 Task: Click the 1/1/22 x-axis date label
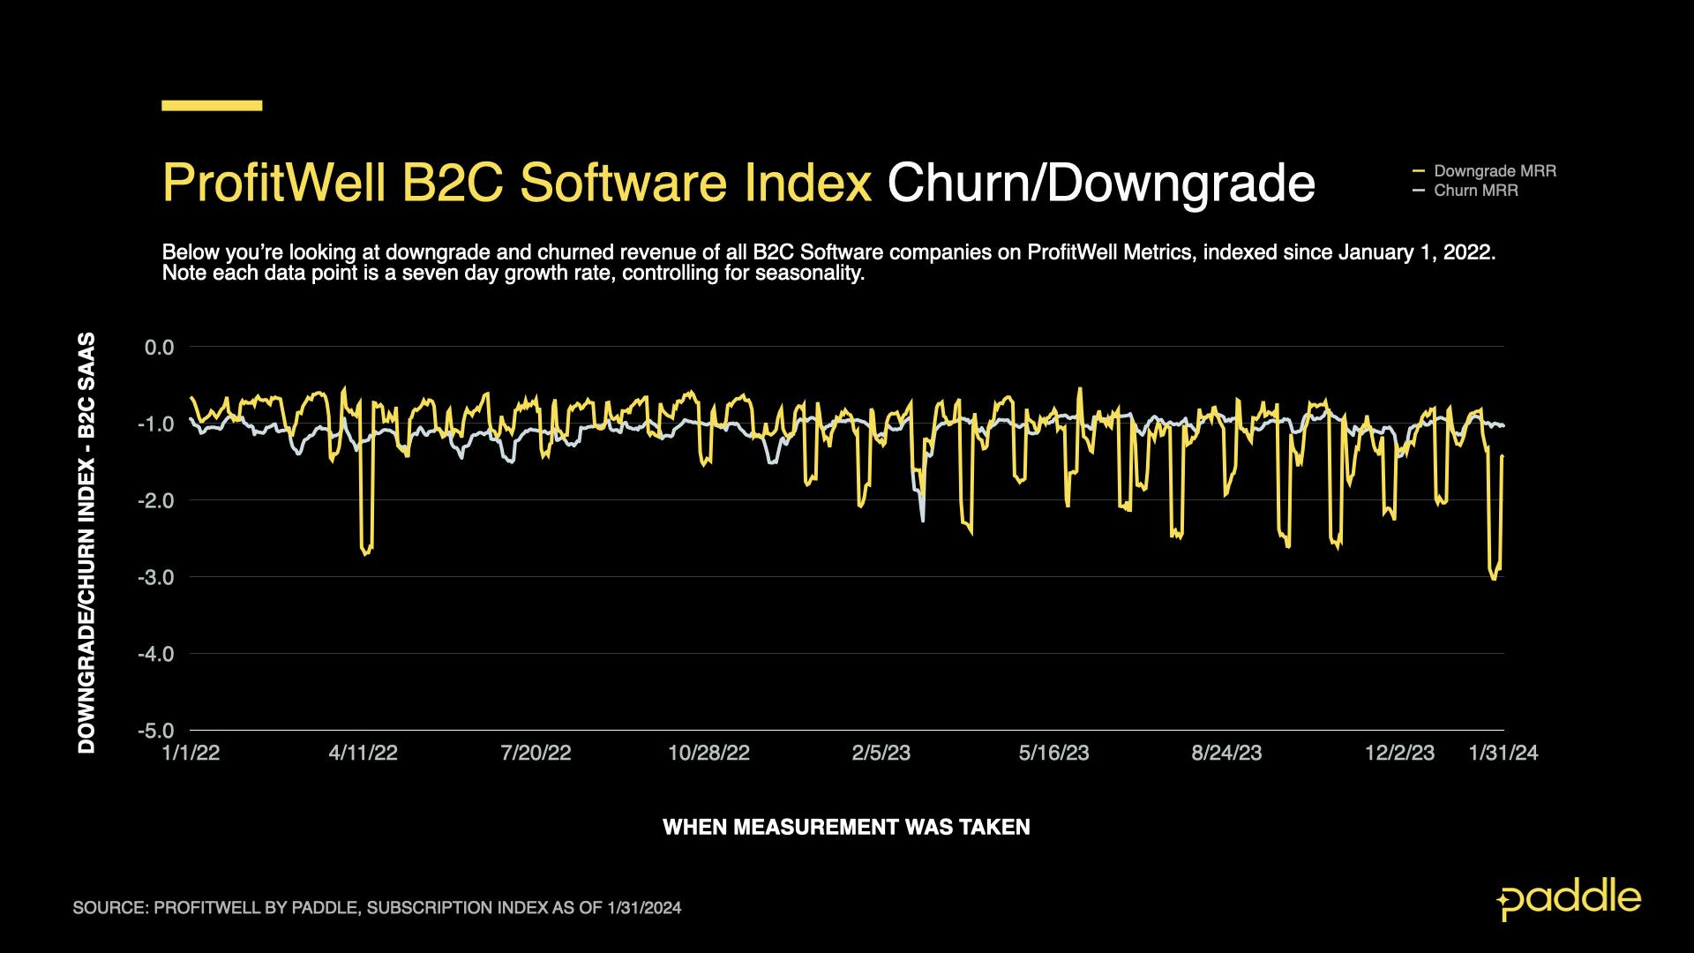coord(191,753)
